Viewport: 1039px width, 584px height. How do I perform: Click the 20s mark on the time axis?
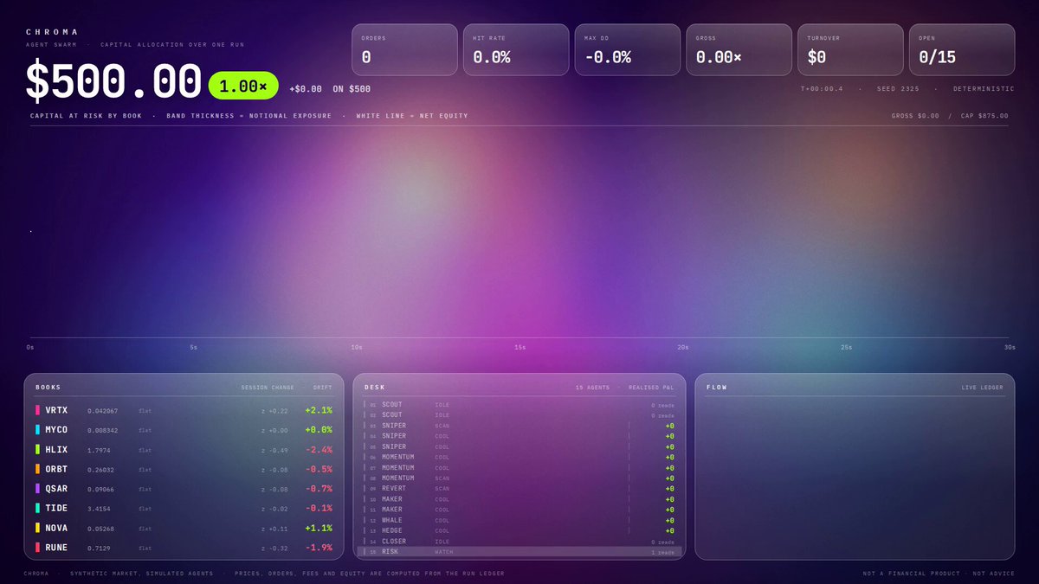pyautogui.click(x=682, y=348)
